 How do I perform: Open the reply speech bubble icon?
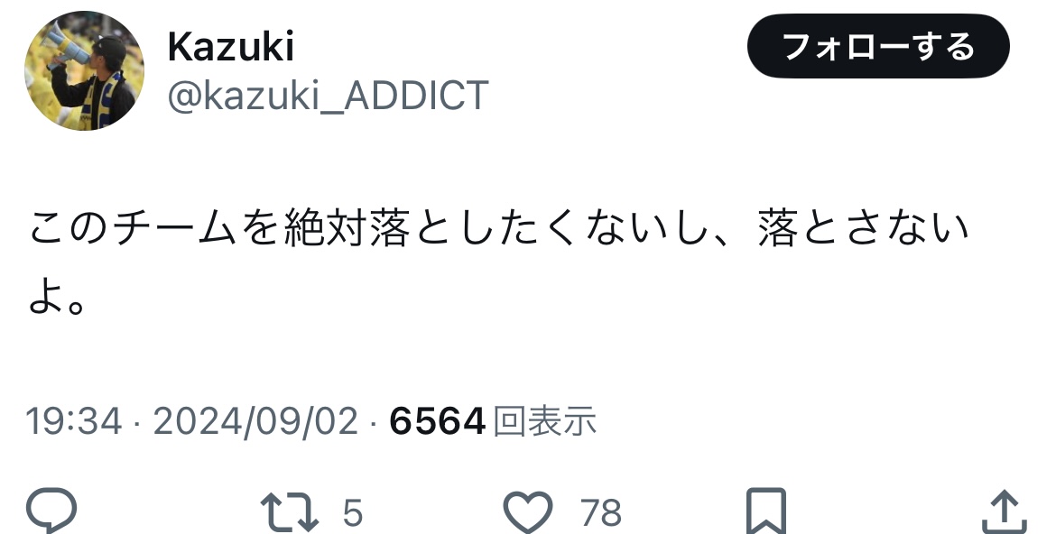point(51,511)
